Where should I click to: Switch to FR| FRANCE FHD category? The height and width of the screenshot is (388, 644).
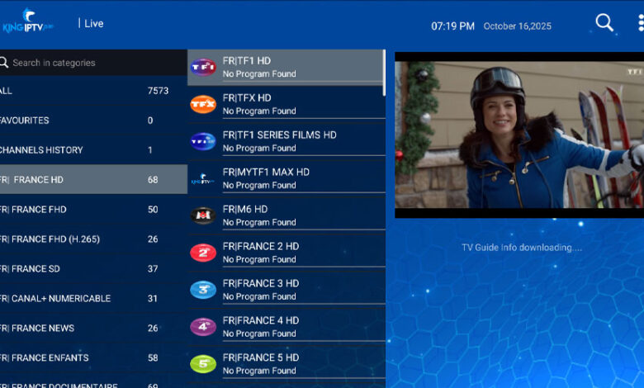click(83, 210)
